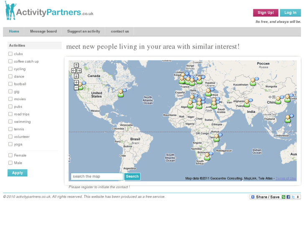
Task: Enable the yoga filter
Action: pos(10,144)
